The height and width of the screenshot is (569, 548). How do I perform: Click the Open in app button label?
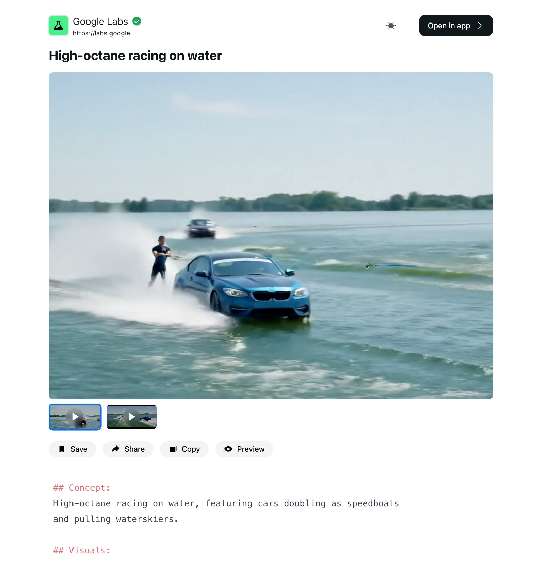(449, 26)
